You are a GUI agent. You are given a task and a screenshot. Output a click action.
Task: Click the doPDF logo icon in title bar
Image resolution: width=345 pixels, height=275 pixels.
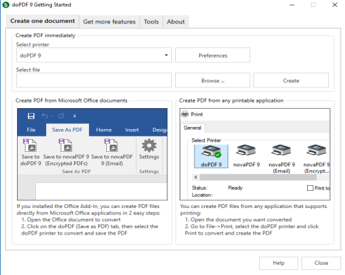(x=6, y=4)
